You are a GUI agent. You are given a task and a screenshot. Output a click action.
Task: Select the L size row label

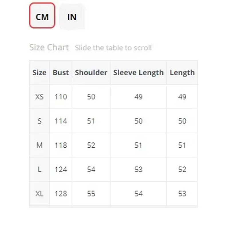[40, 170]
